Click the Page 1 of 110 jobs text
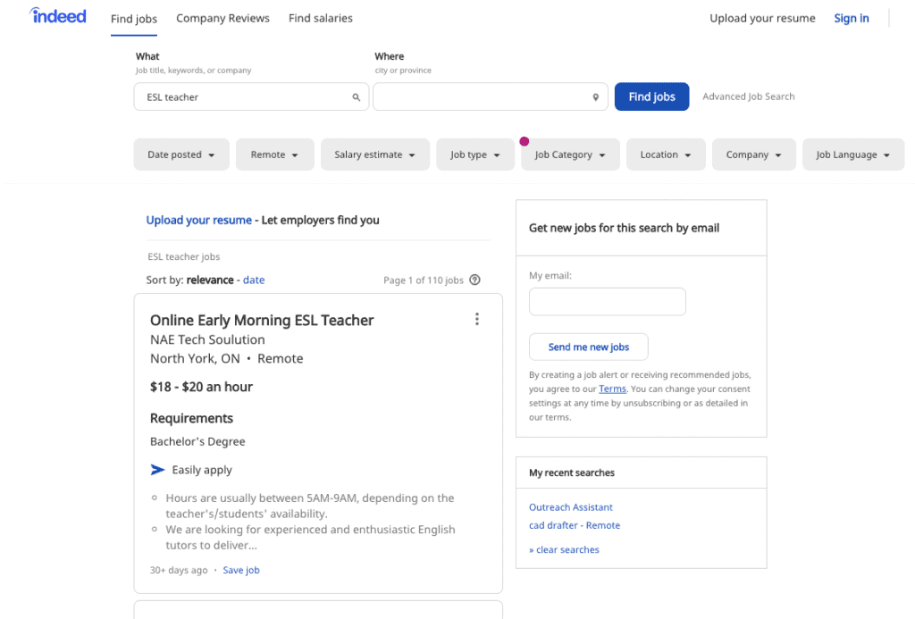The width and height of the screenshot is (915, 619). pyautogui.click(x=424, y=280)
